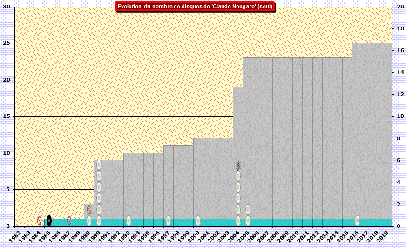Screen dimensions: 406x248
Task: Click the CD icon at year 2016
Action: pos(357,220)
